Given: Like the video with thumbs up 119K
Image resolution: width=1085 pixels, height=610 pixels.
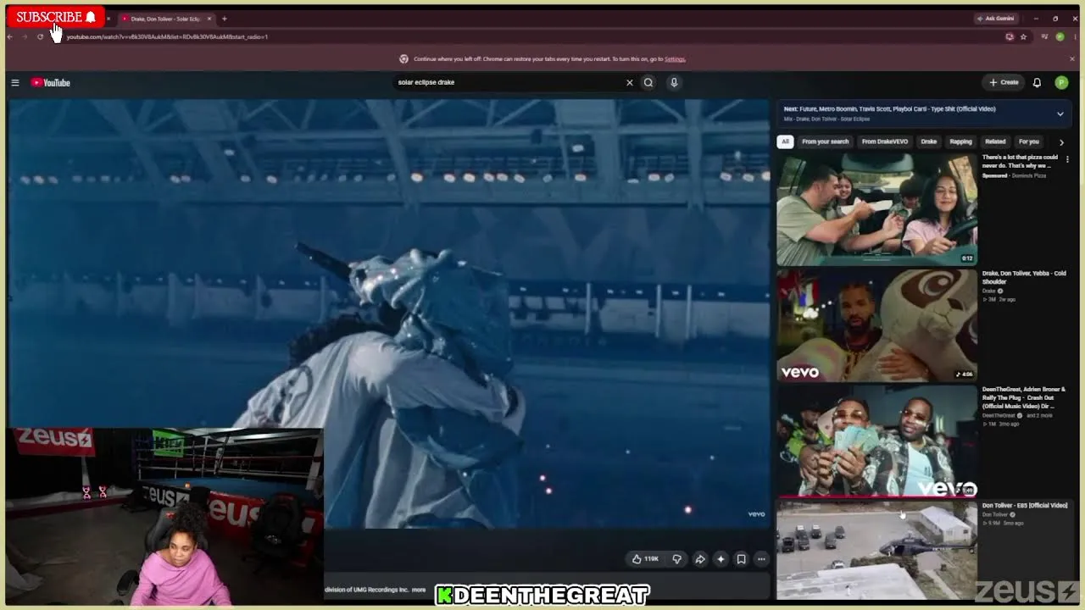Looking at the screenshot, I should tap(645, 559).
